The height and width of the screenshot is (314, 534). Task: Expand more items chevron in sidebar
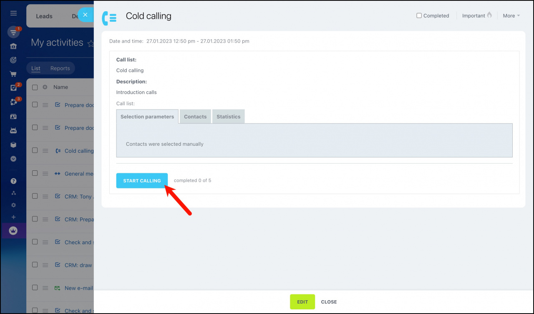tap(13, 159)
